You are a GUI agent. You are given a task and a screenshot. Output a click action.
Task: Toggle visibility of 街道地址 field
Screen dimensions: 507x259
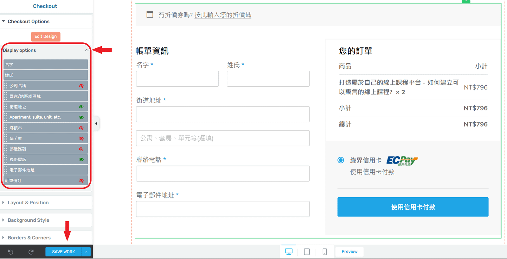coord(81,107)
